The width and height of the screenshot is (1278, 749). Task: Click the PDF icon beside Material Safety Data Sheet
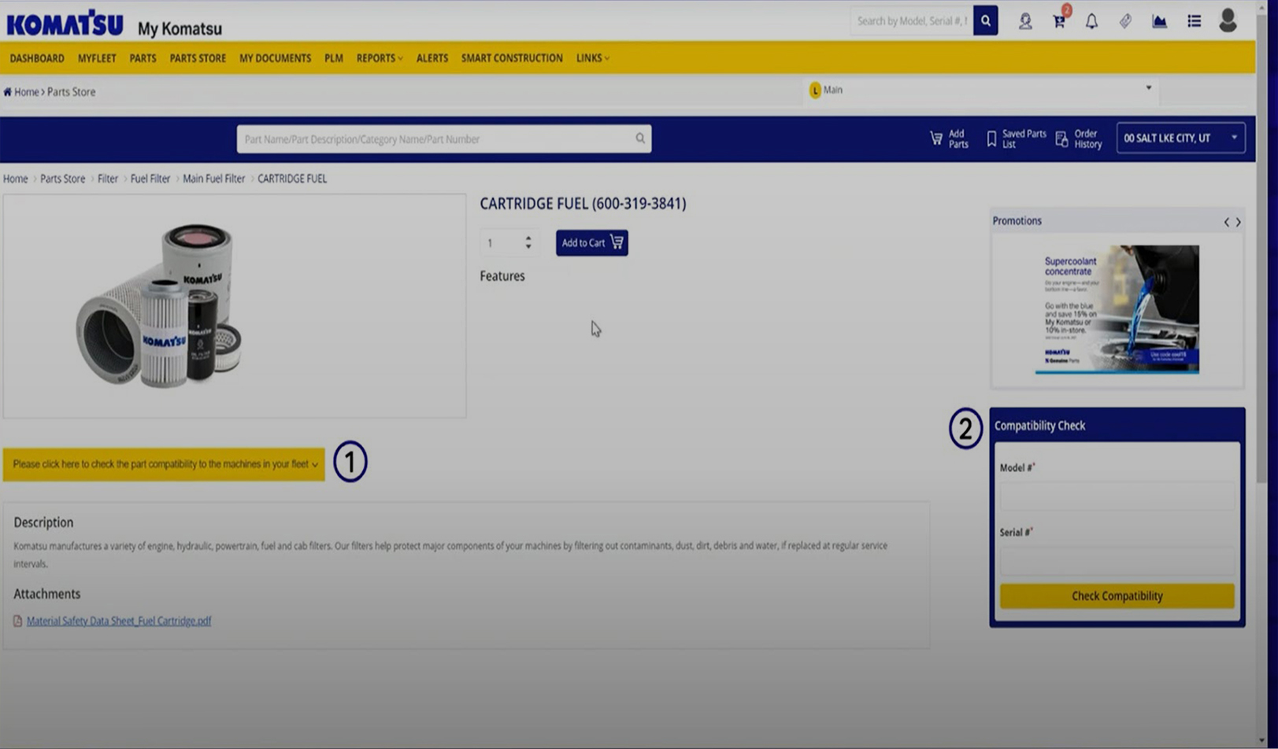coord(18,621)
